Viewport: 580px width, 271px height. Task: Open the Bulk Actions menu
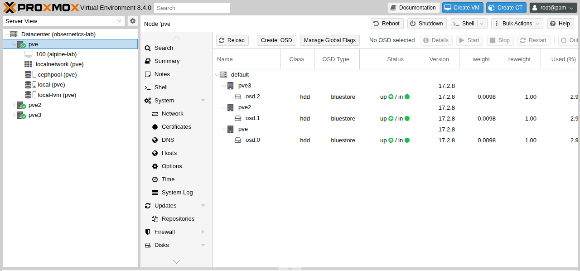[517, 24]
